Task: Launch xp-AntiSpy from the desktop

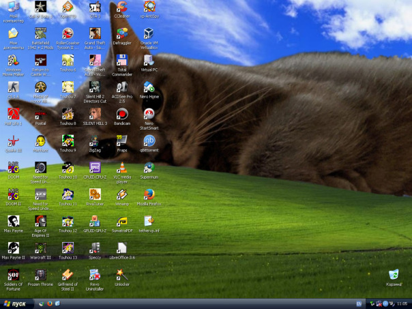Action: coord(149,7)
